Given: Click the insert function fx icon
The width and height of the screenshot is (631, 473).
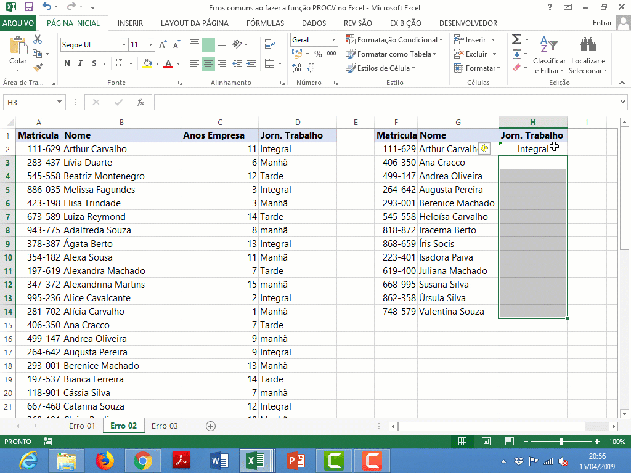Looking at the screenshot, I should tap(140, 102).
